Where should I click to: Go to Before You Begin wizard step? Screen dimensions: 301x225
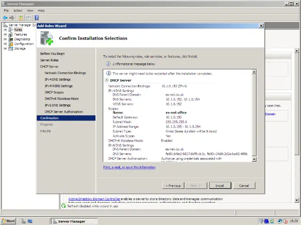coord(52,53)
